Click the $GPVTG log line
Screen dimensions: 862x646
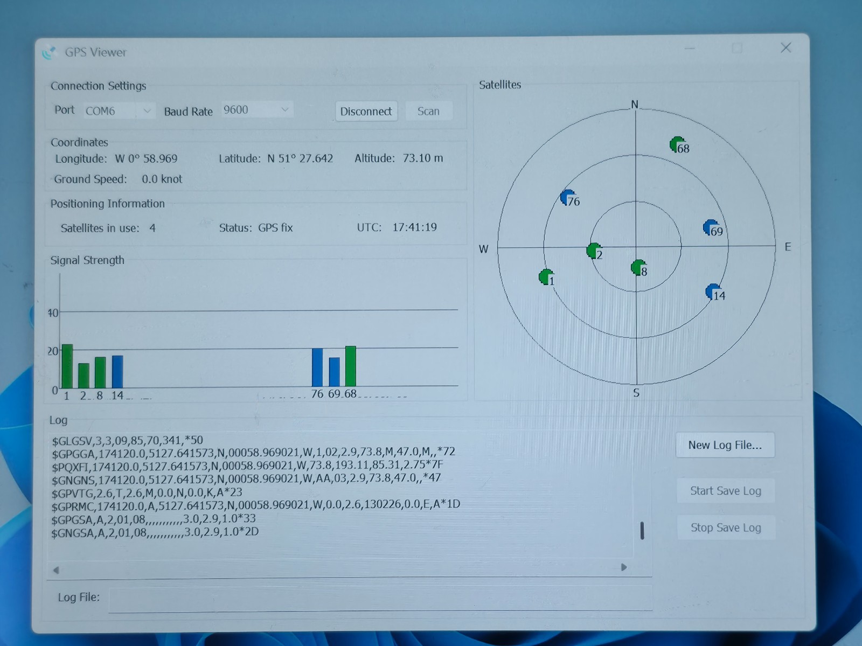[147, 492]
